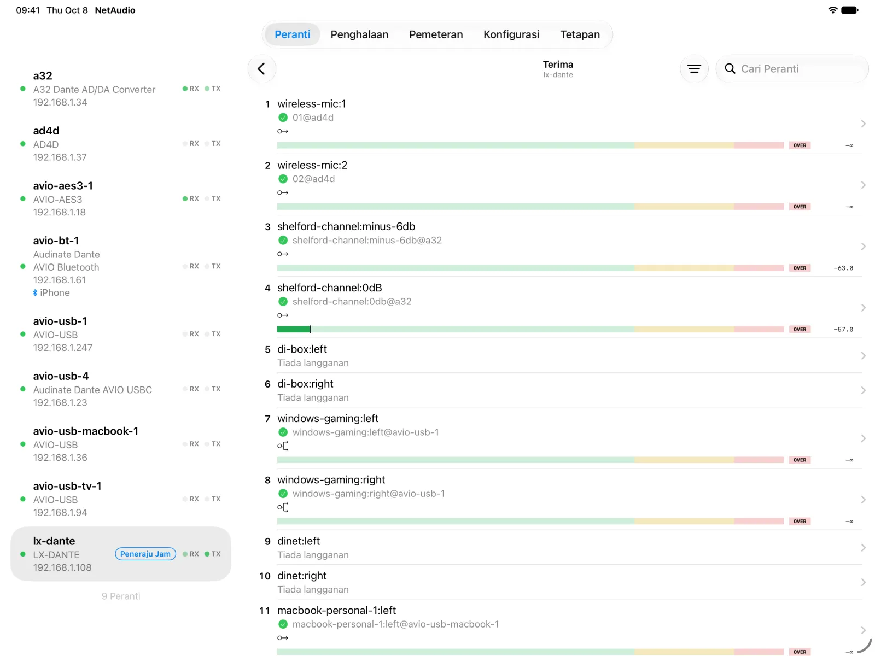Viewport: 875px width, 656px height.
Task: Click the shelford-channel:0dB level meter bar
Action: click(530, 329)
